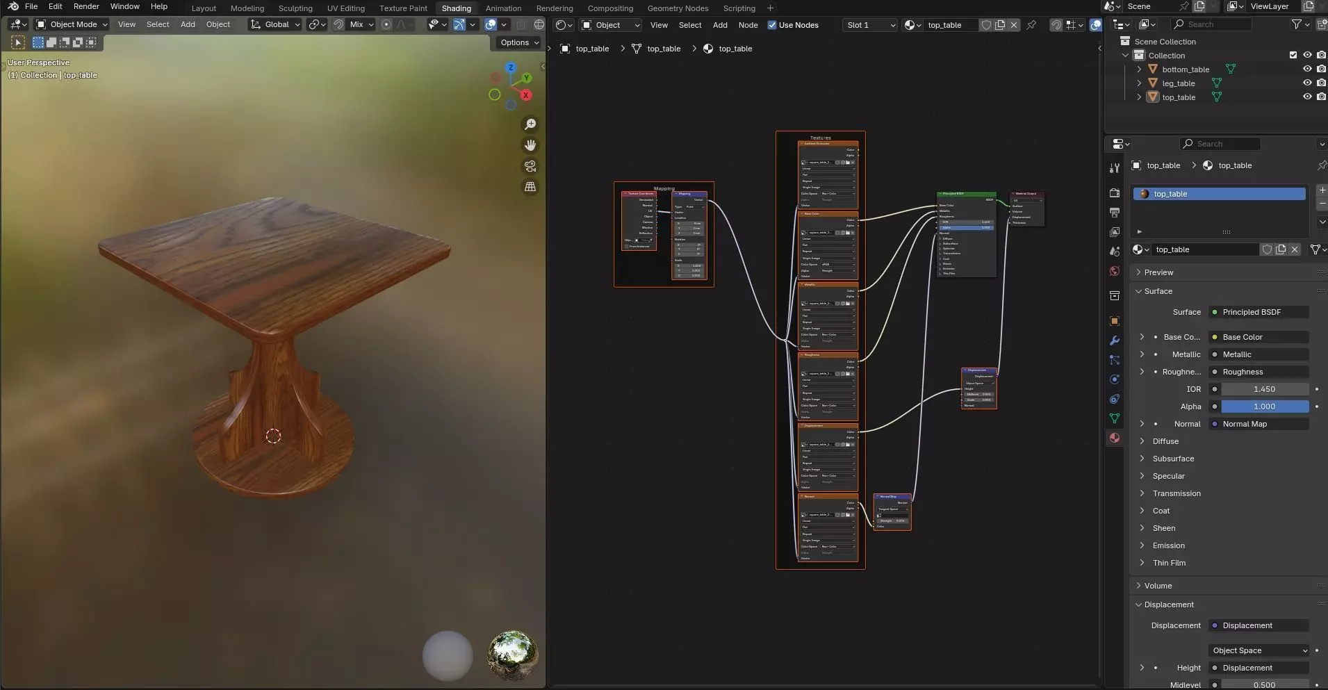Viewport: 1328px width, 690px height.
Task: Remove material slot with minus button
Action: 1322,204
